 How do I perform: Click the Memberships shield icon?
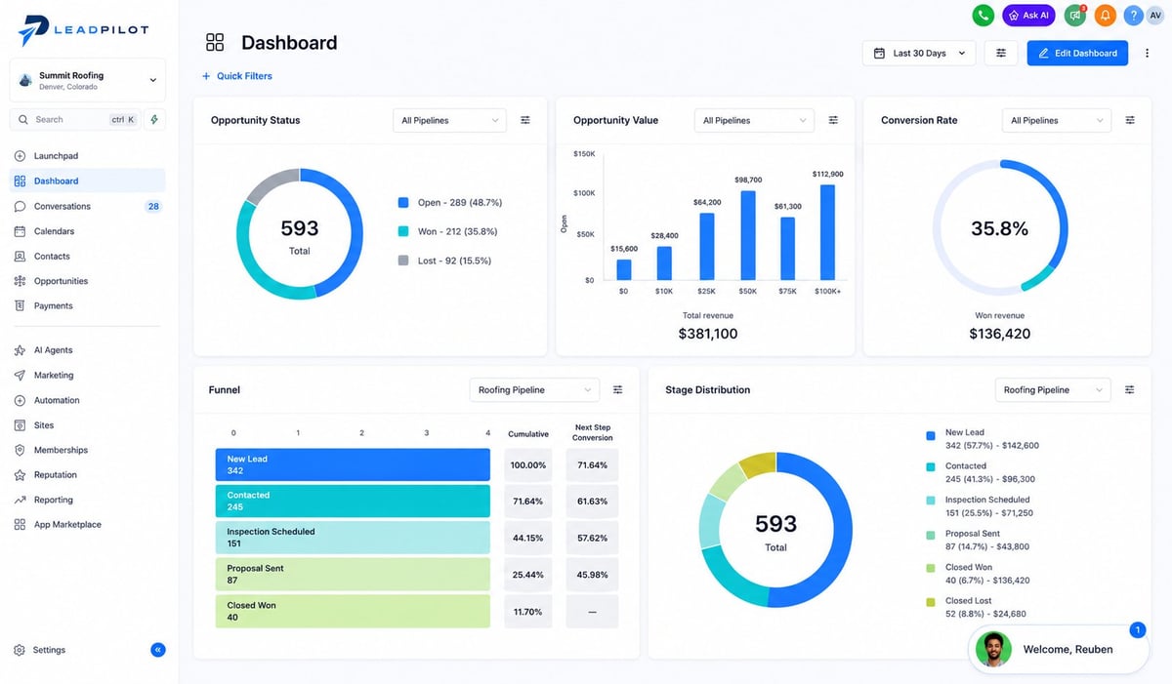tap(21, 450)
